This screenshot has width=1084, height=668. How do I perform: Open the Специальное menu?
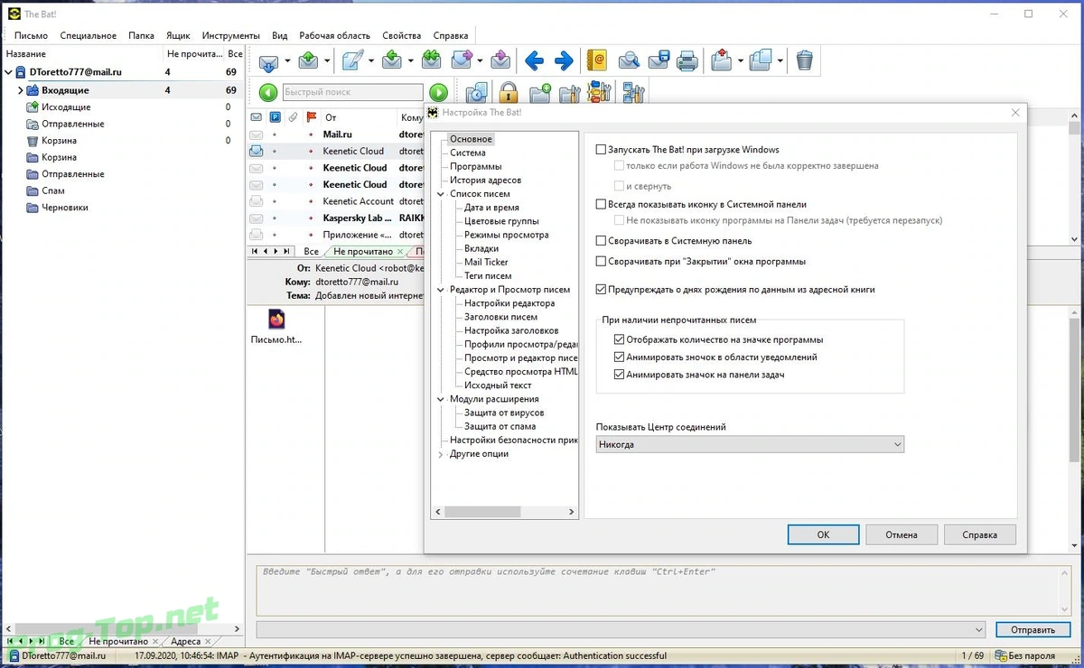tap(88, 35)
